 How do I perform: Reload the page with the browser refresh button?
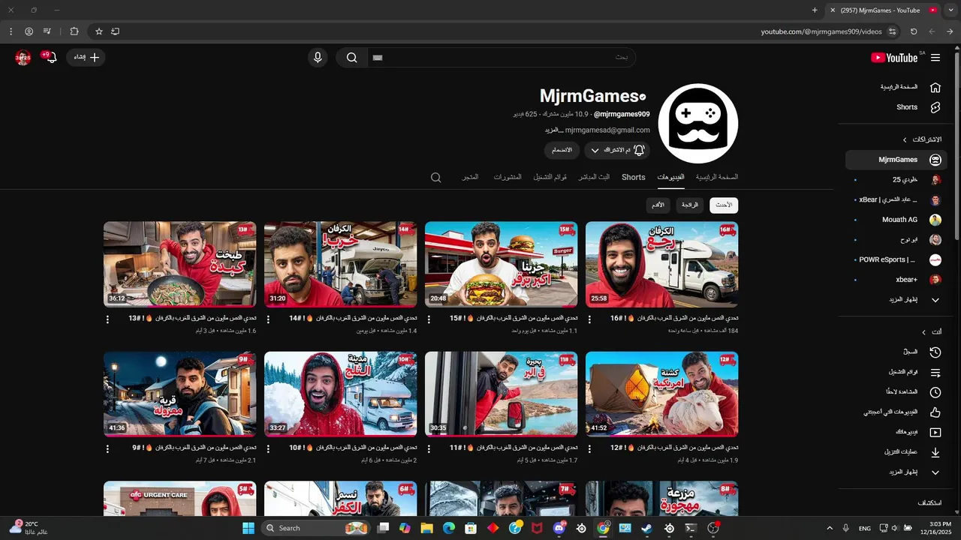click(914, 31)
